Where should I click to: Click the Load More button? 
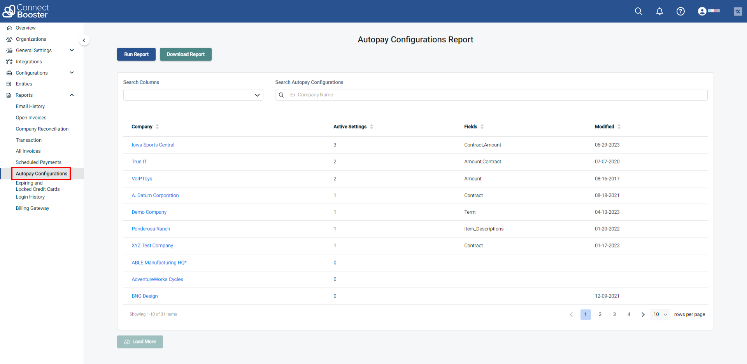click(140, 342)
